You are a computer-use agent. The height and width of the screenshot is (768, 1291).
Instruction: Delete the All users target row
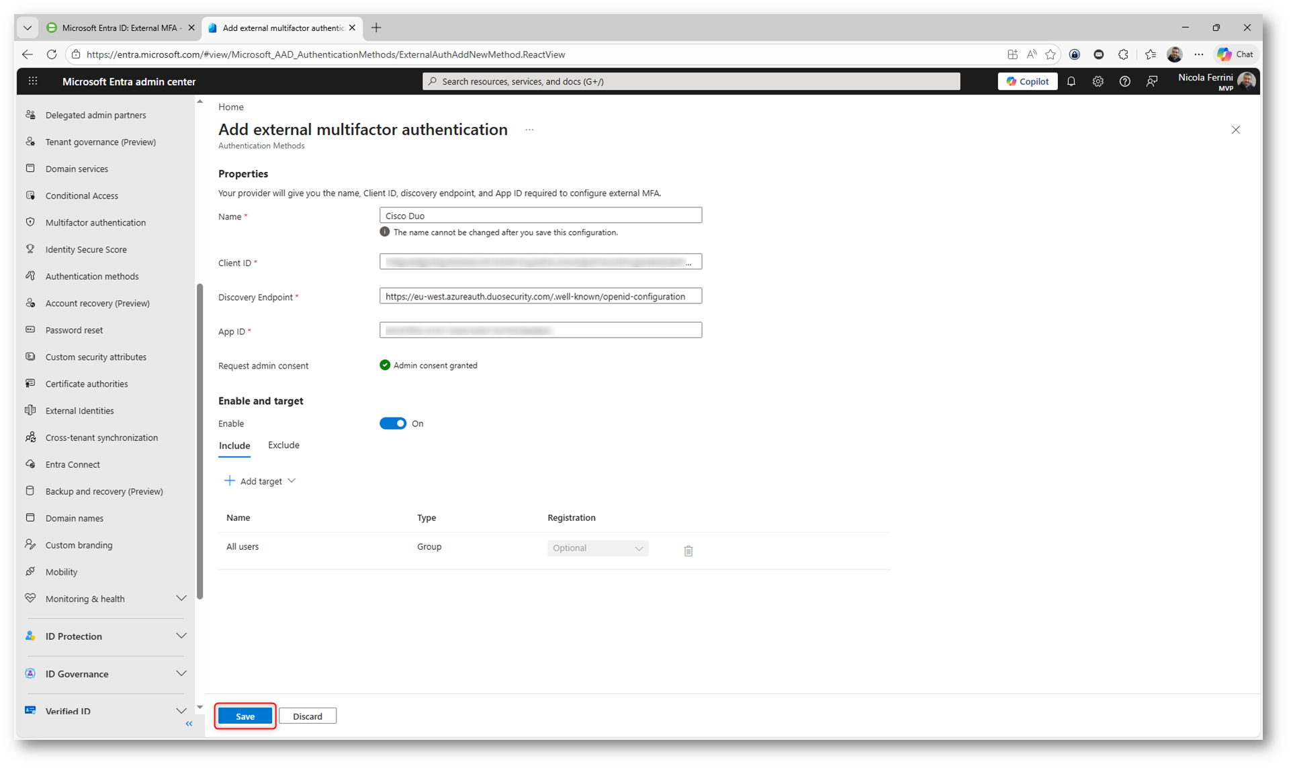tap(688, 550)
